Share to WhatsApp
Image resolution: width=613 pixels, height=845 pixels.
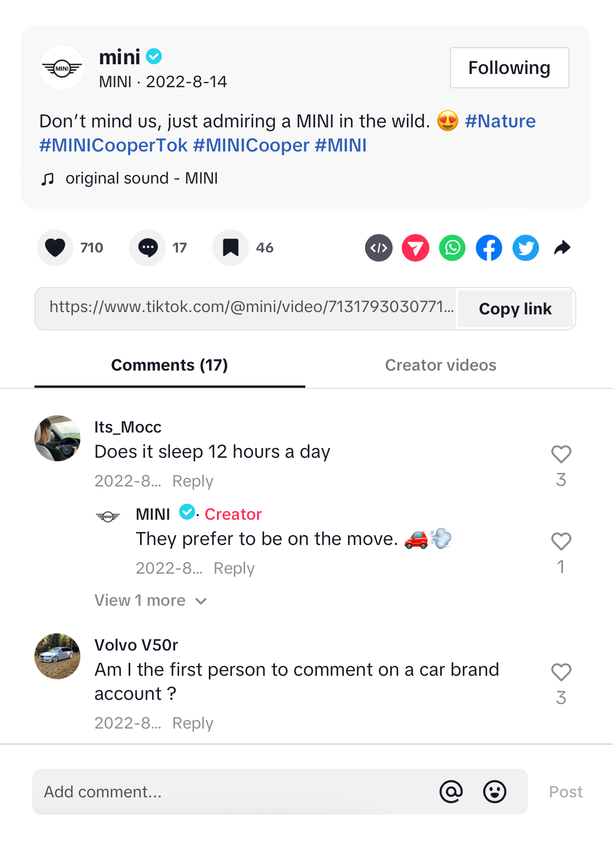[452, 248]
